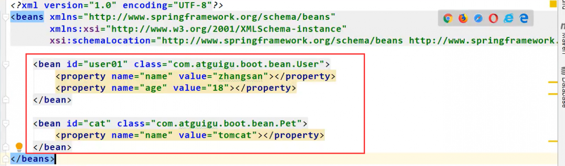Screen dimensions: 565x166
Task: Jump to warning stripe near tomcat property line
Action: 553,141
